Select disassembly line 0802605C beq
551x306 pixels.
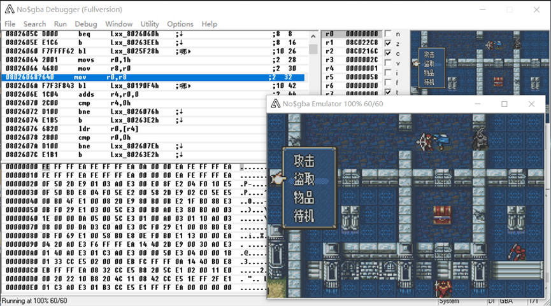[154, 34]
